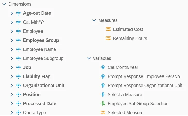The image size is (188, 116).
Task: Select the Position dimension label
Action: (32, 95)
